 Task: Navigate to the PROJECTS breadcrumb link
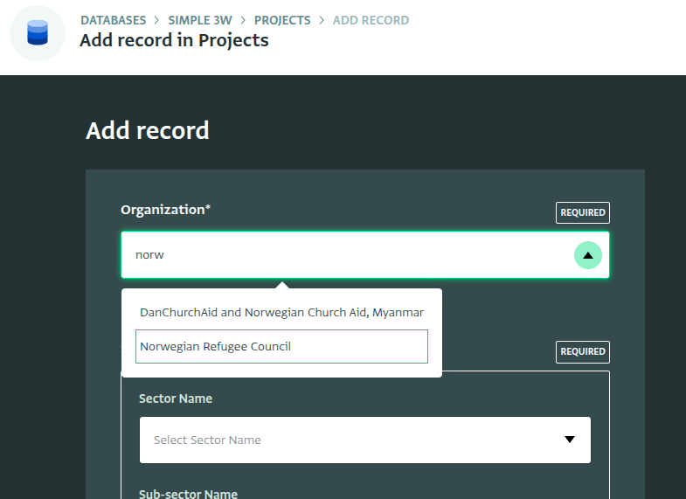[282, 20]
